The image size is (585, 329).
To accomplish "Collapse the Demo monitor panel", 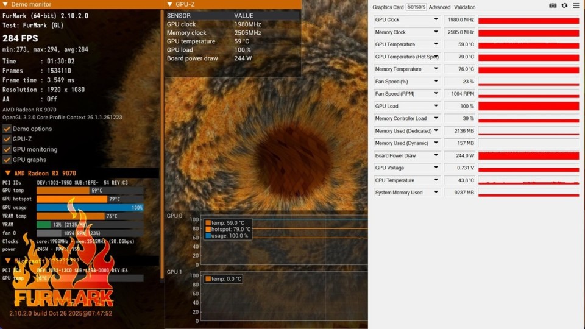I will click(5, 4).
